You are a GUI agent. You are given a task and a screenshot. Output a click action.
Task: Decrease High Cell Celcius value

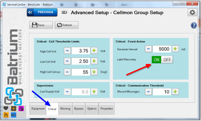click(67, 72)
